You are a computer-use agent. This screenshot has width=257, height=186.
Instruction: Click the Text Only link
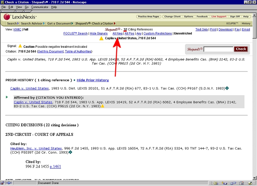click(x=201, y=30)
